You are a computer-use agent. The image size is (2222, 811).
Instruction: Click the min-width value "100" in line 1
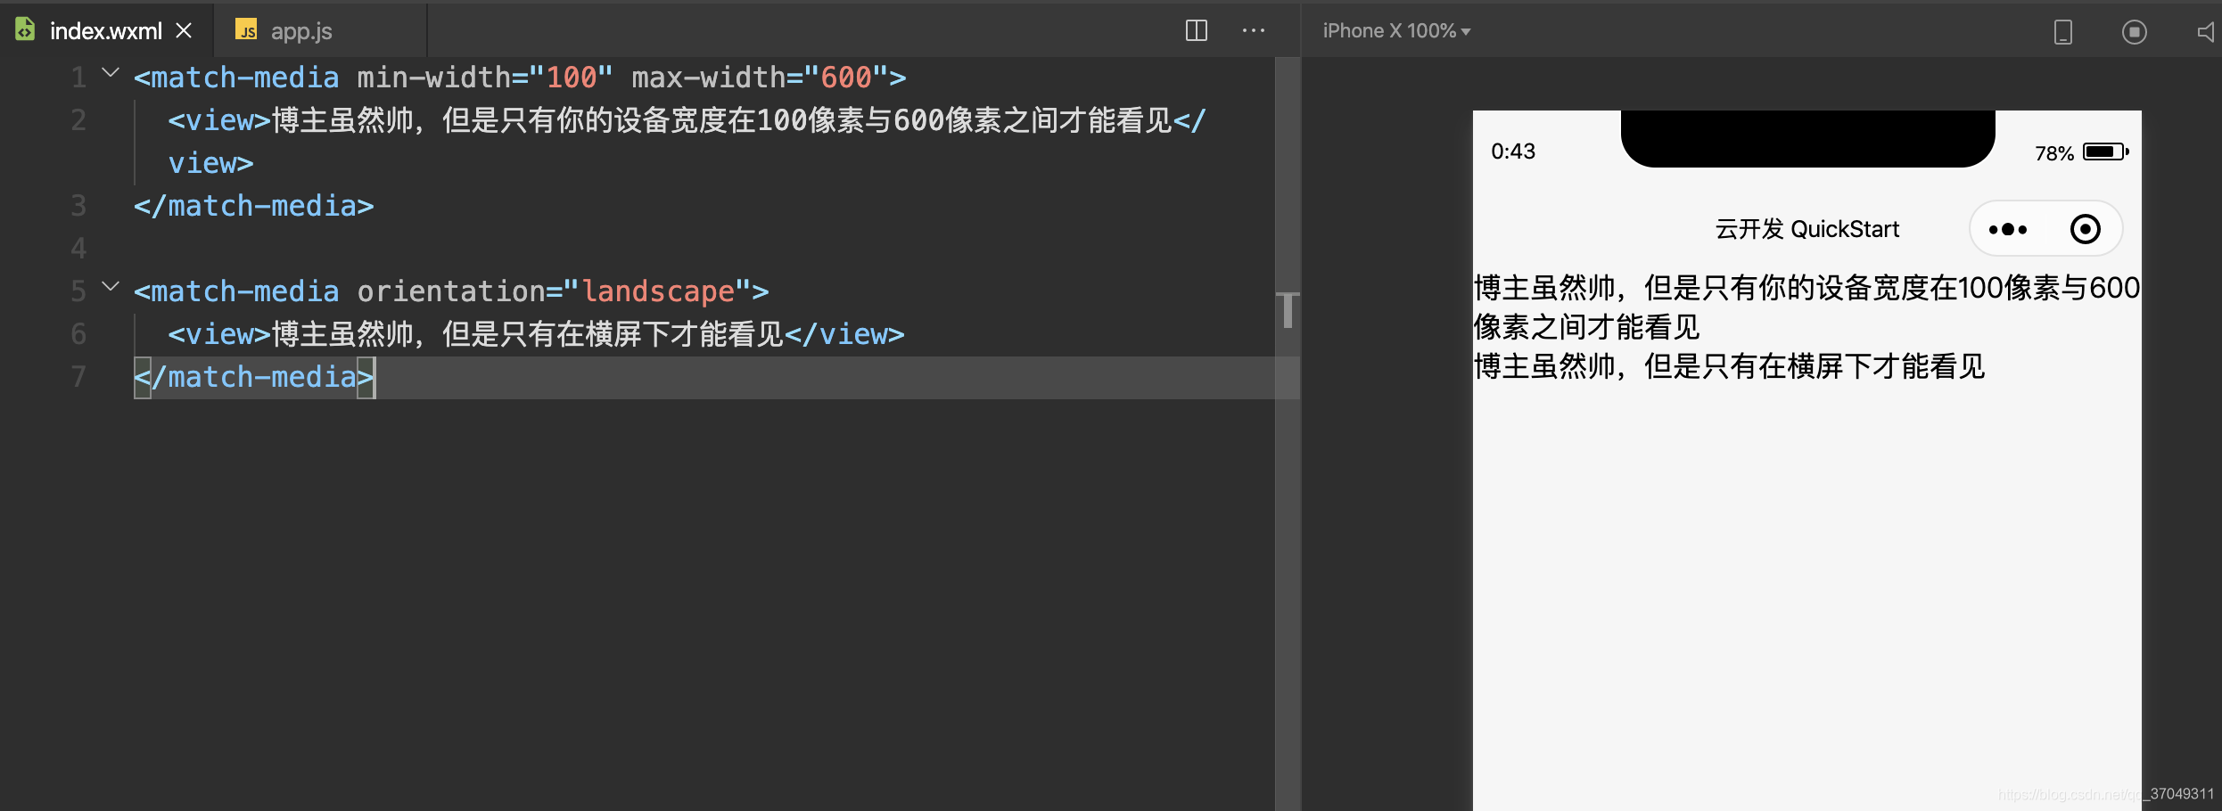pos(572,78)
